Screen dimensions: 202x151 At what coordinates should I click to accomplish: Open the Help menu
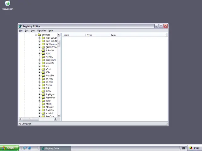[50, 31]
